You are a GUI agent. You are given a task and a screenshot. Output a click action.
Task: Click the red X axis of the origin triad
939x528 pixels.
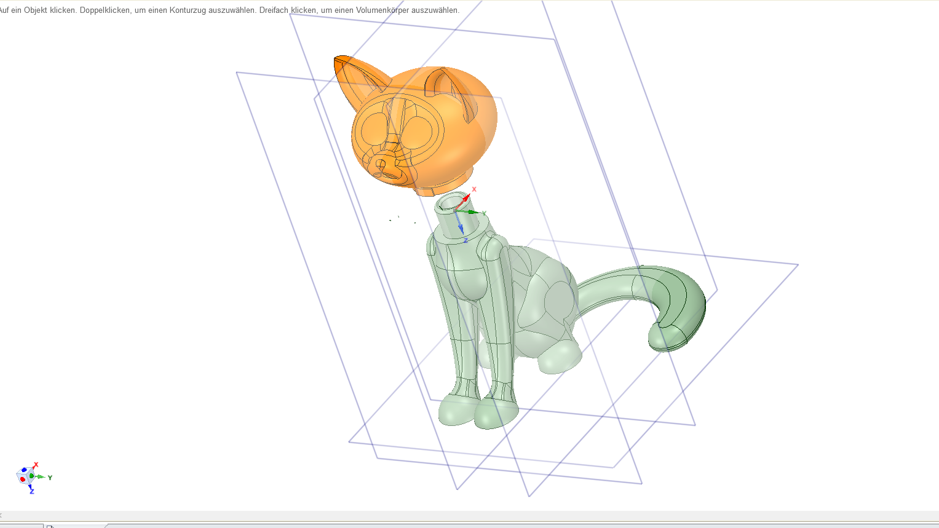(x=466, y=200)
